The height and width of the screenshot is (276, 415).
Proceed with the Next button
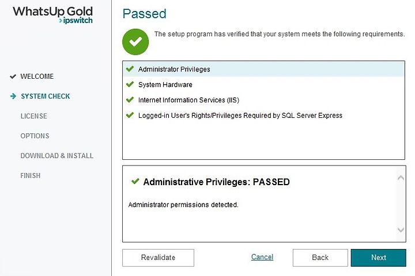coord(379,258)
